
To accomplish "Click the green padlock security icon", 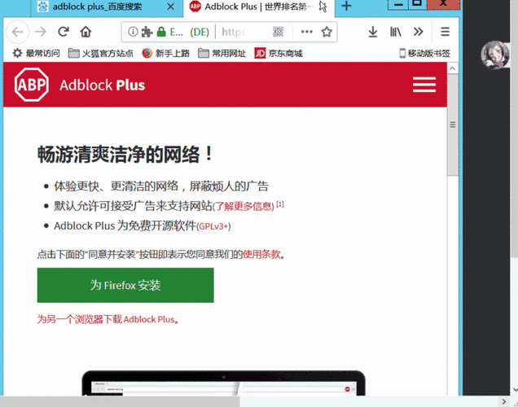I will [x=161, y=32].
